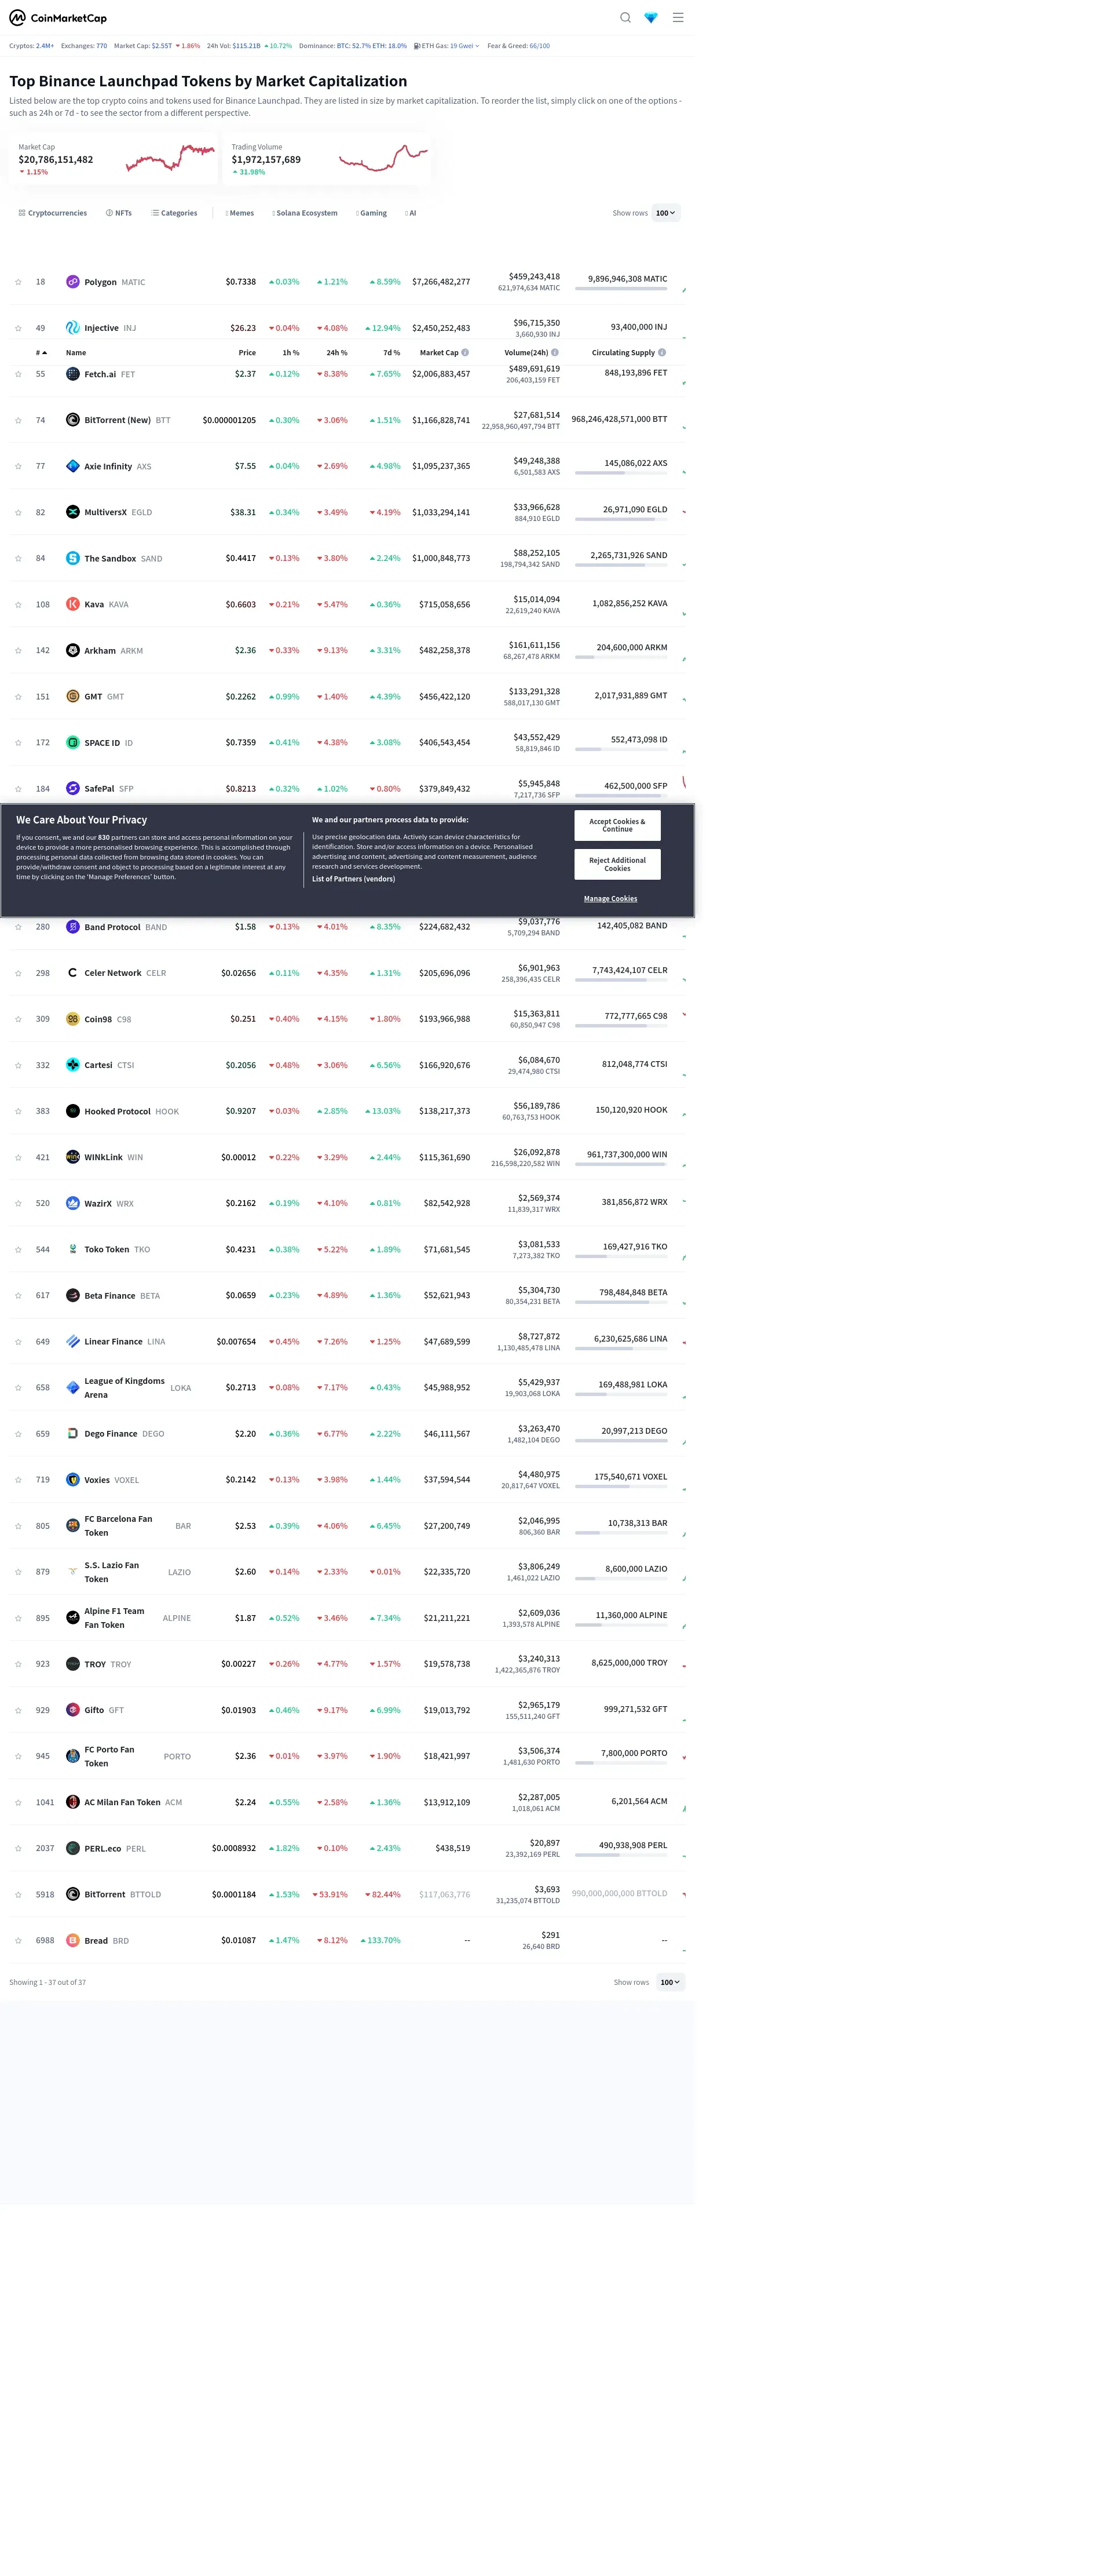Open the hamburger menu icon

tap(678, 18)
